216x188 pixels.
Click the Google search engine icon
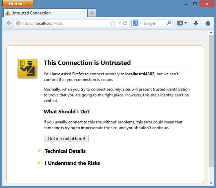click(x=136, y=23)
